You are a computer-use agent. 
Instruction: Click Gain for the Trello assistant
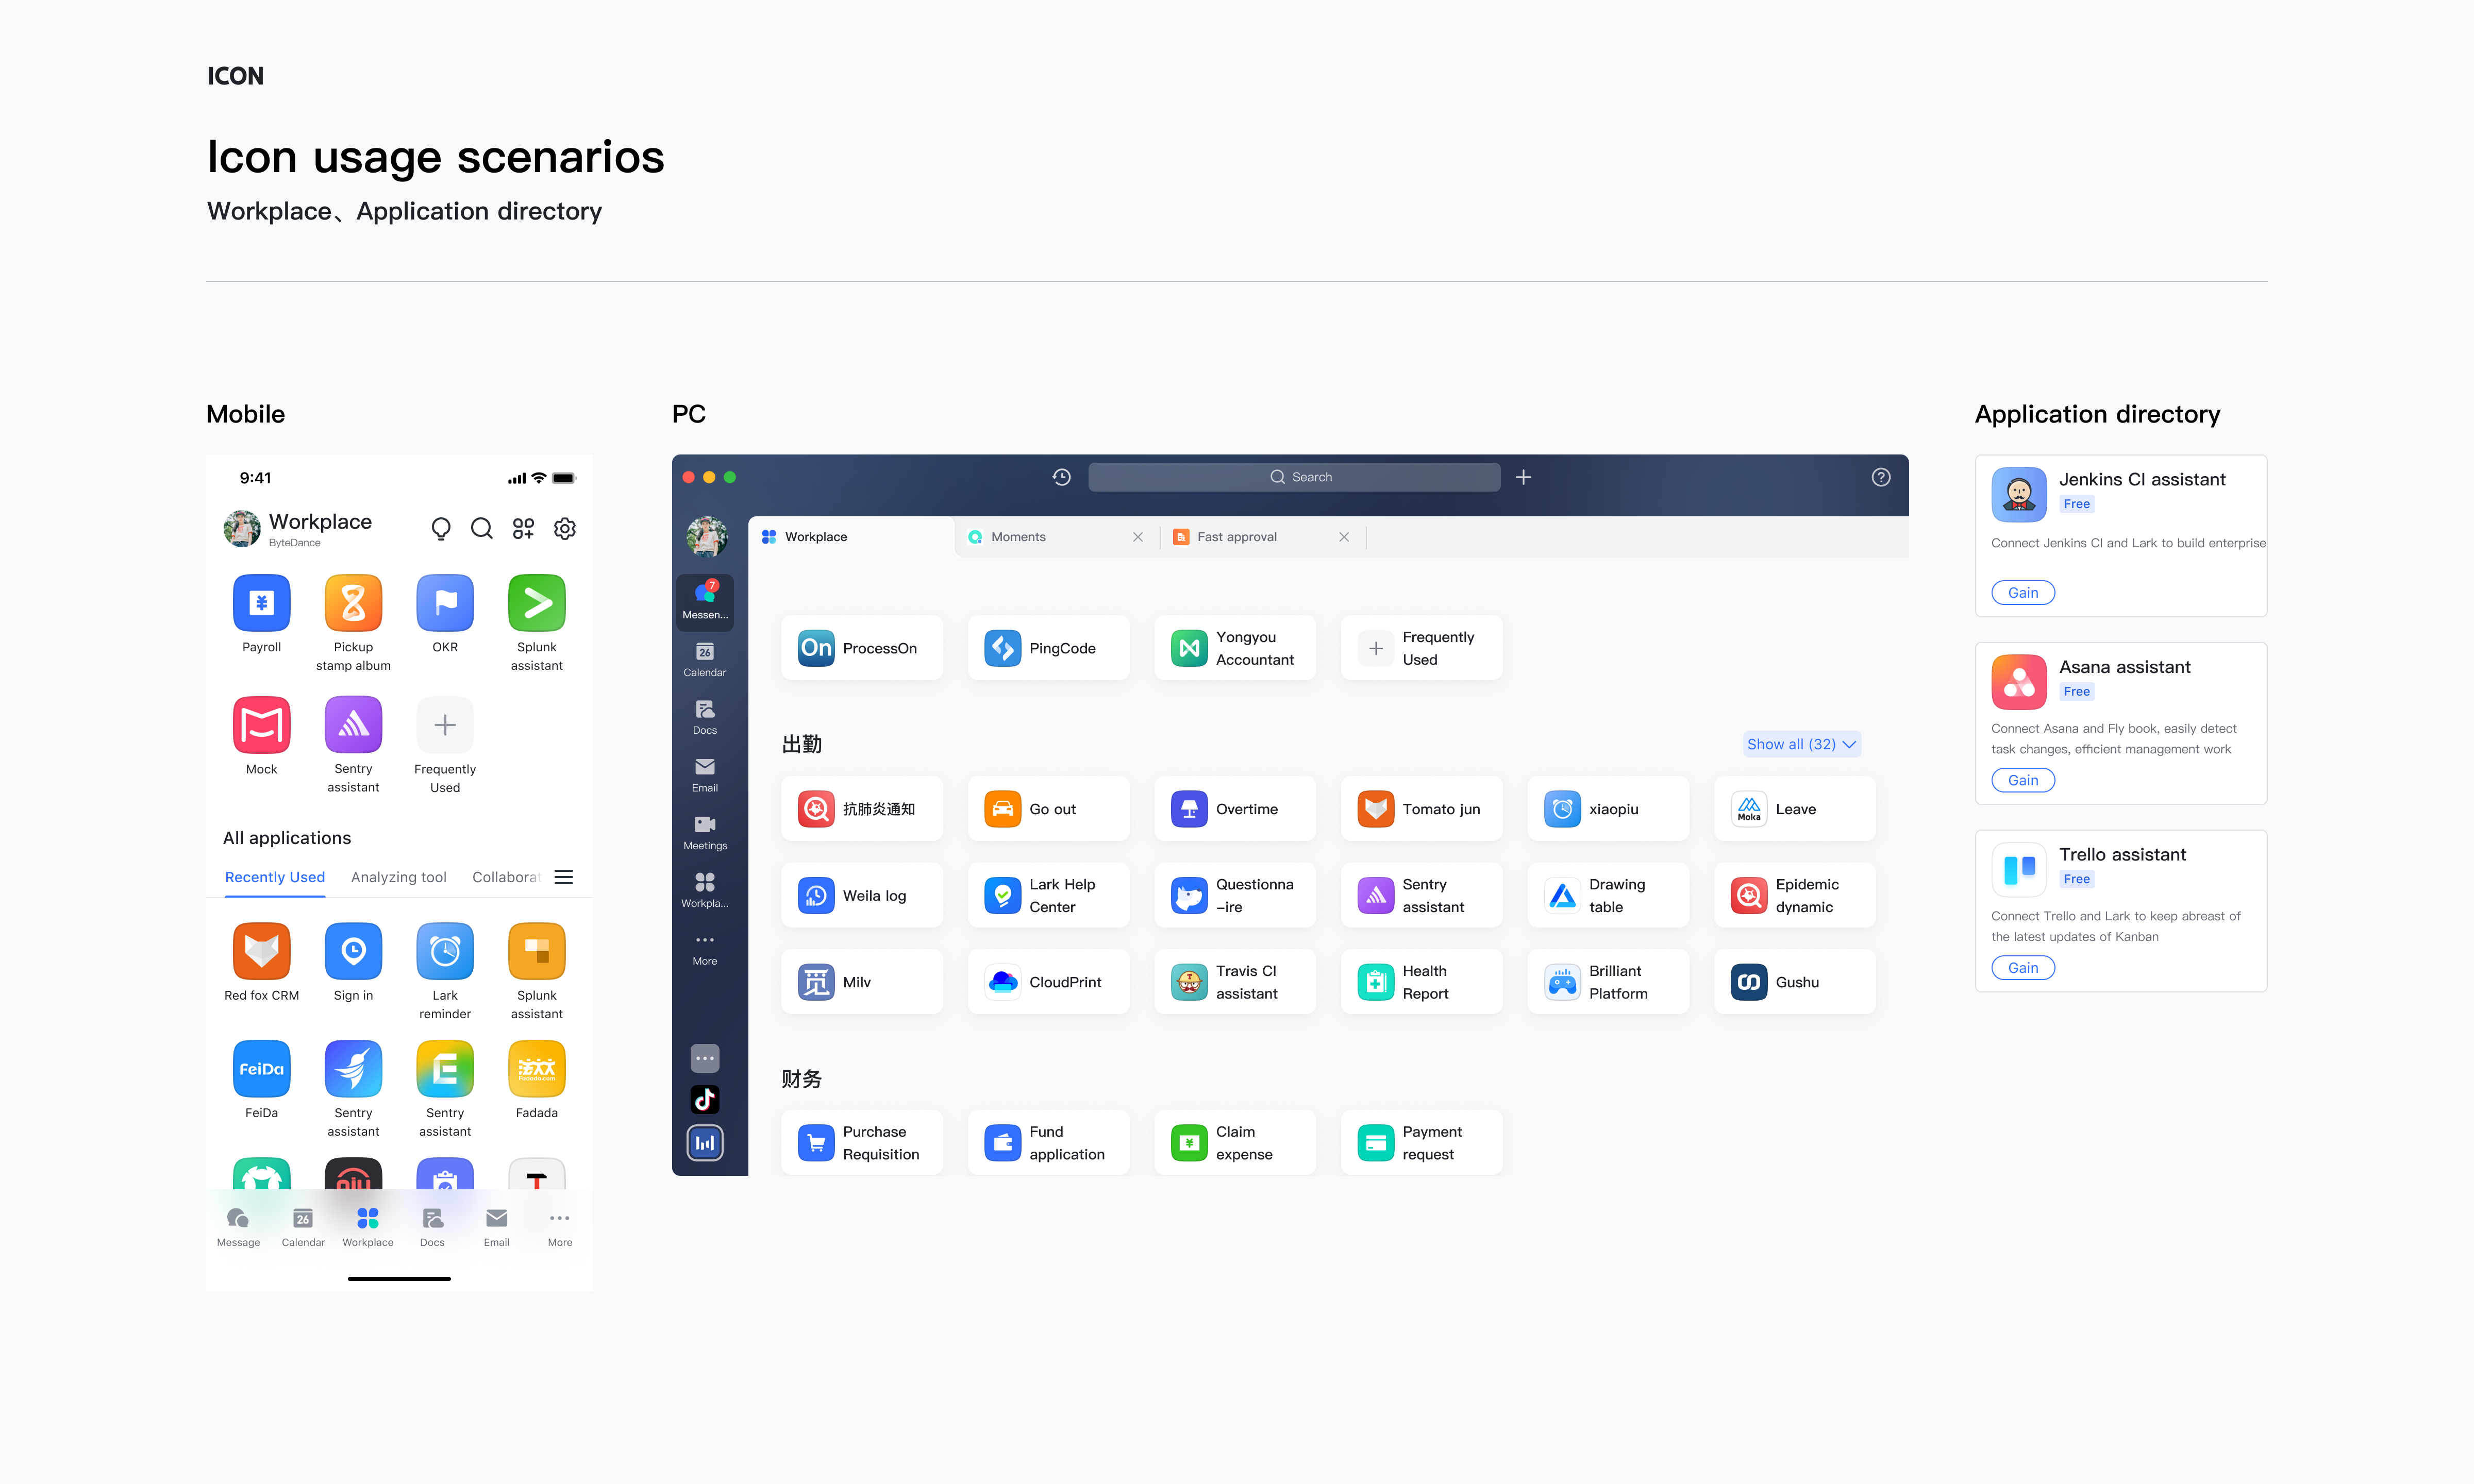coord(2023,967)
